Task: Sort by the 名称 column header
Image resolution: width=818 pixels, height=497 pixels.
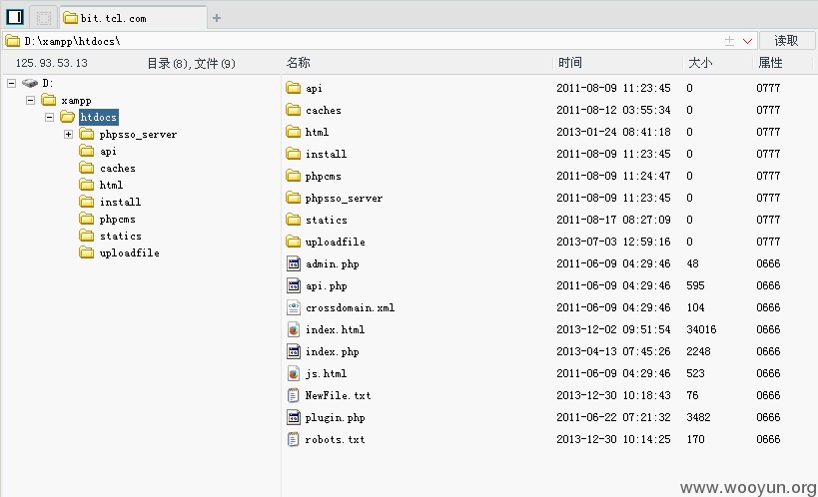Action: (298, 63)
